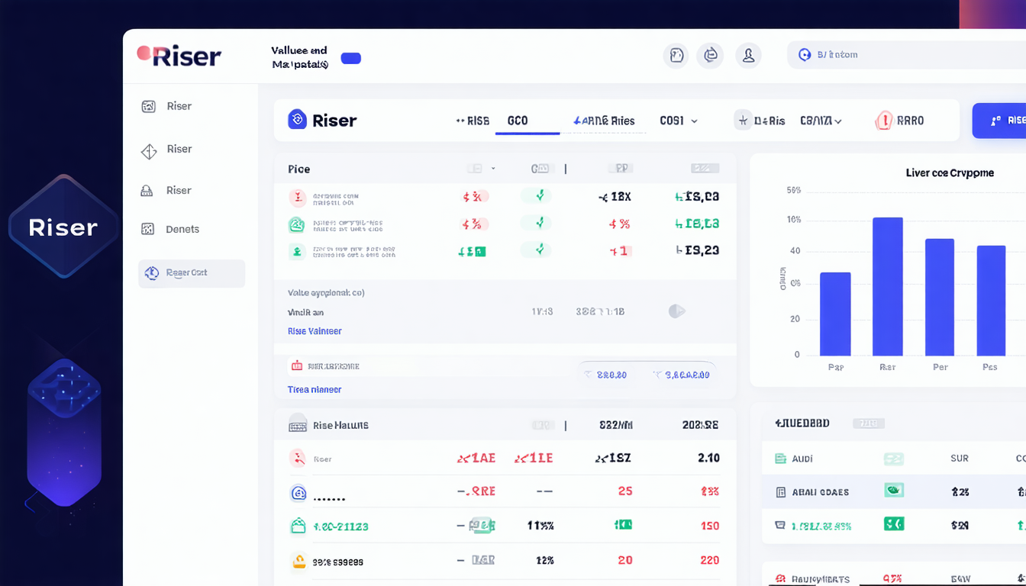
Task: Expand the COSI dropdown
Action: point(678,121)
